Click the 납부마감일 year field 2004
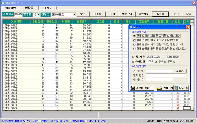Image resolution: width=197 pixels, height=124 pixels. pyautogui.click(x=150, y=62)
